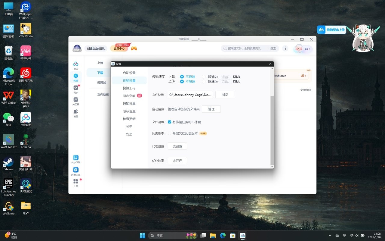Open Wallpaper Engine desktop icon
Image resolution: width=385 pixels, height=241 pixels.
point(26,11)
